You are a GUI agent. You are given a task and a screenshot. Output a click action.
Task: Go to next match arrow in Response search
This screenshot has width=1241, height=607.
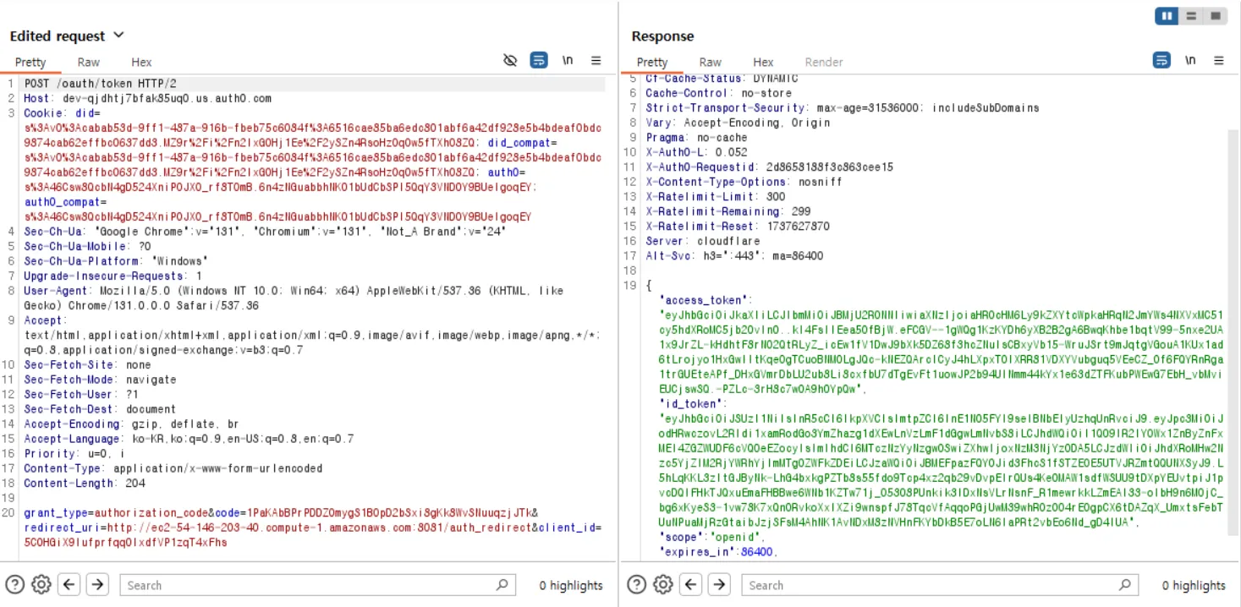tap(719, 584)
